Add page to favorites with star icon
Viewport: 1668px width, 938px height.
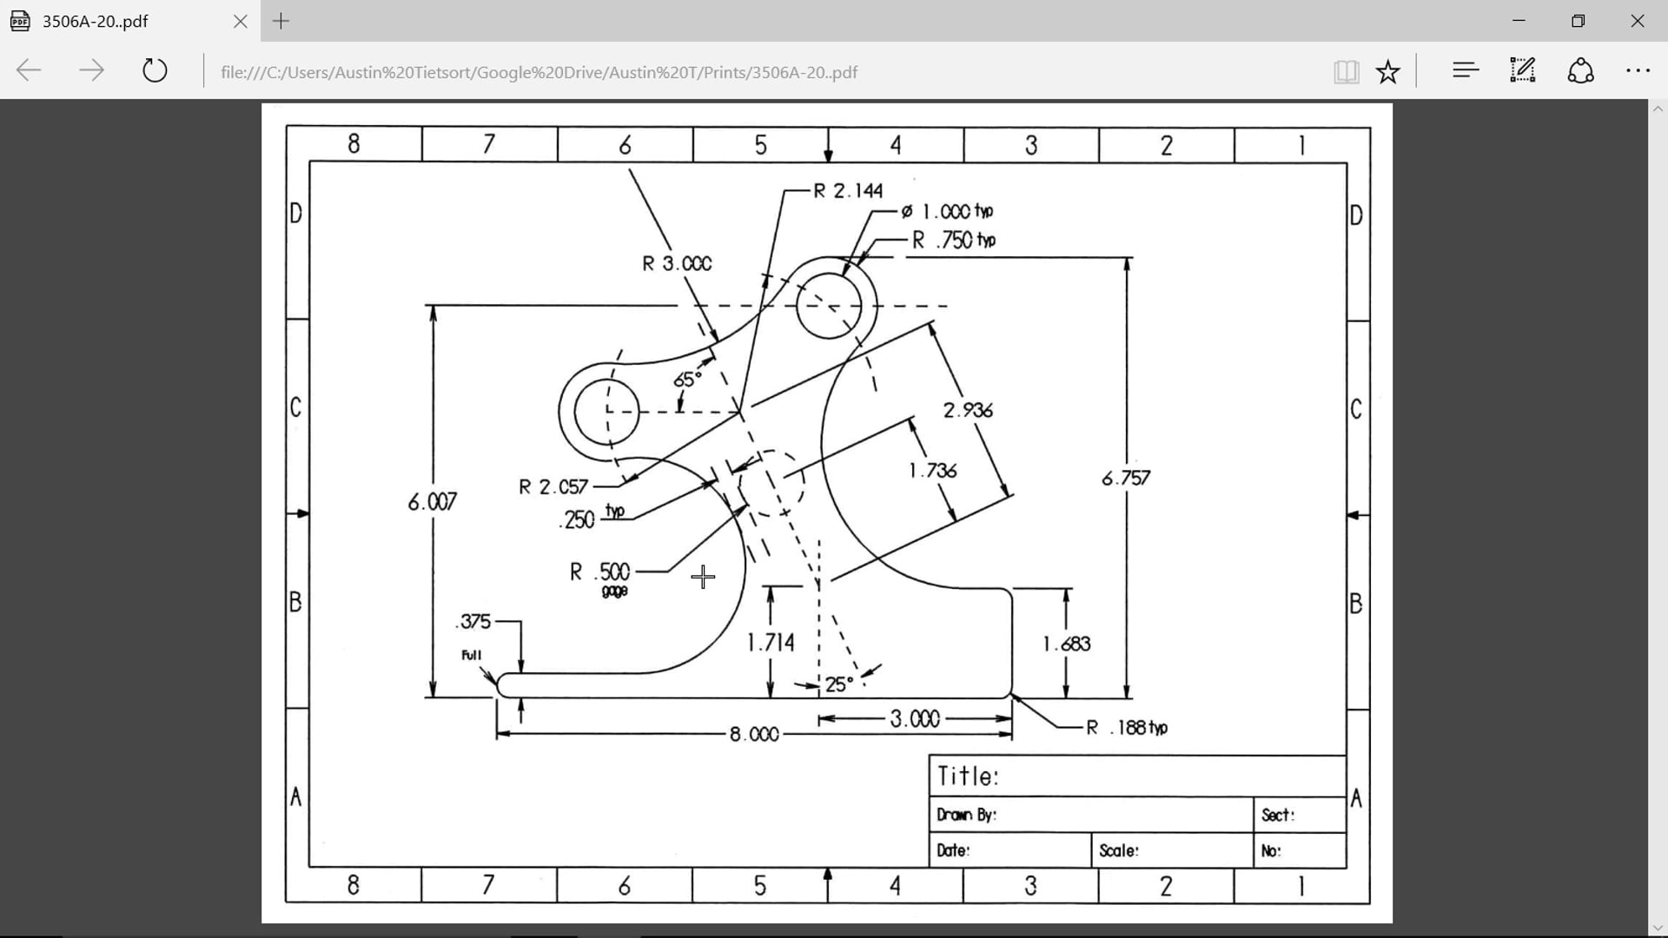(x=1388, y=71)
